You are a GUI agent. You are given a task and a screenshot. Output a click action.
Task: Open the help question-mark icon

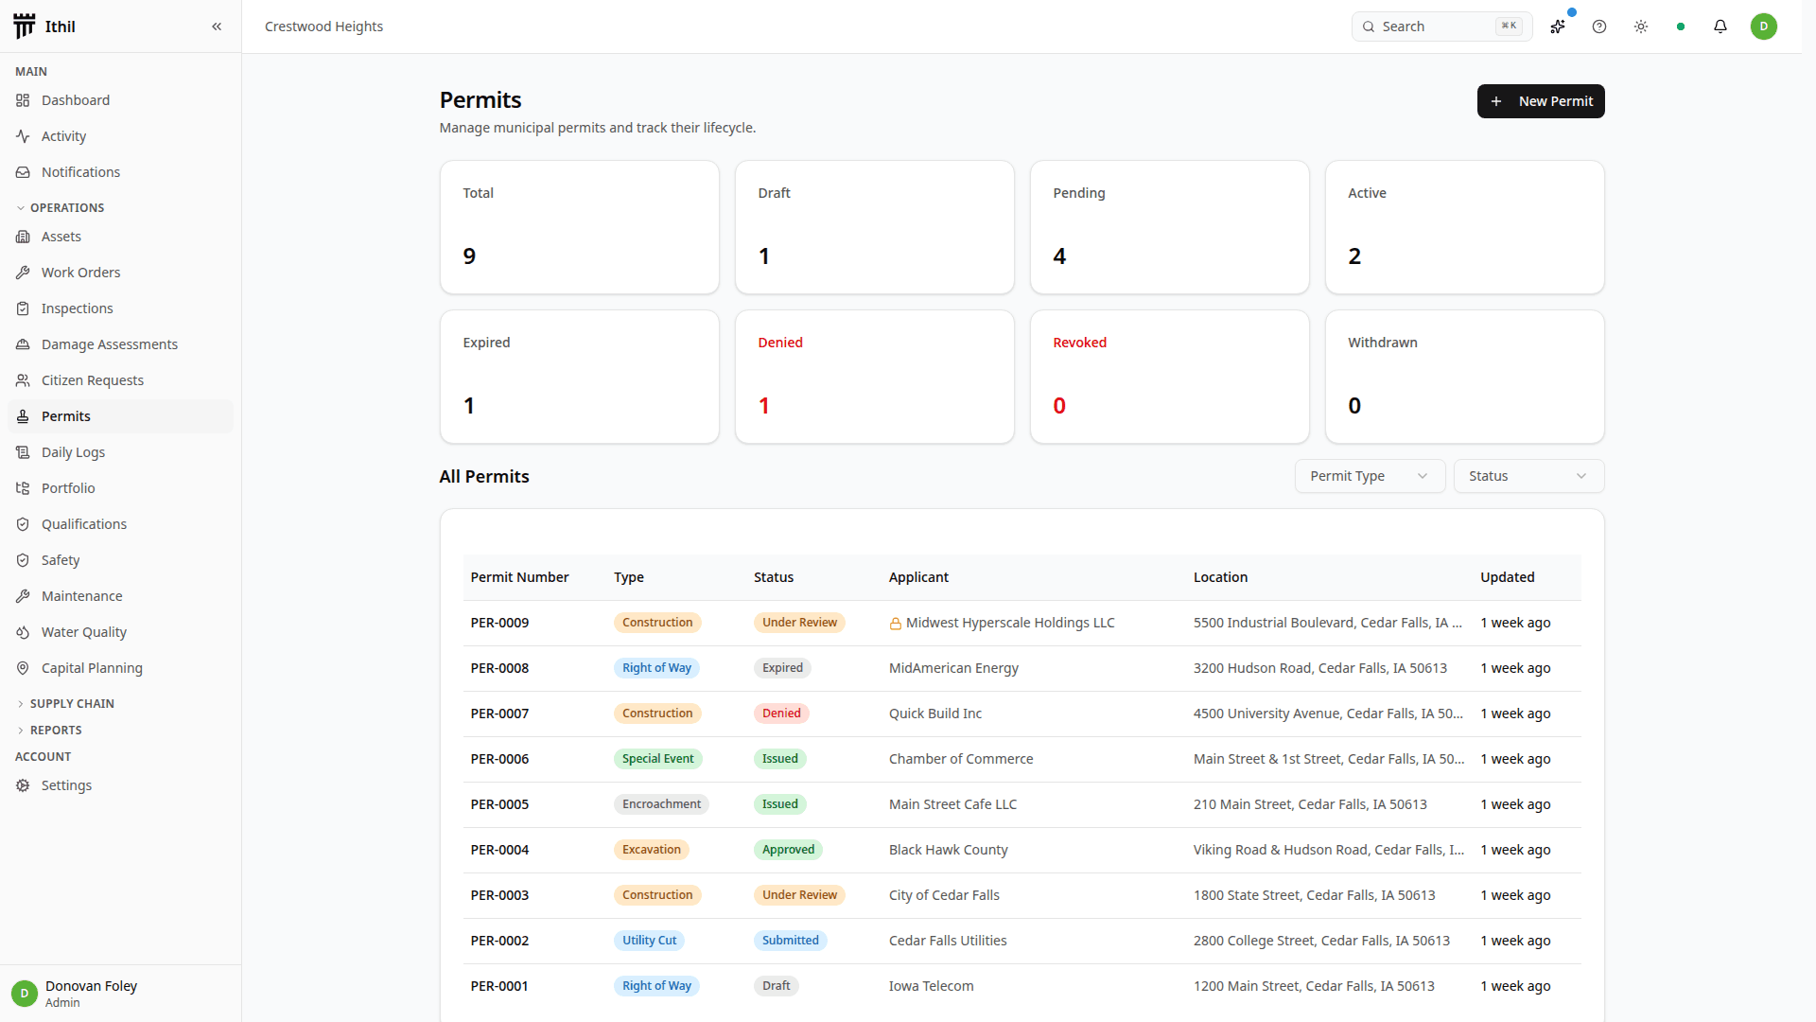coord(1599,26)
